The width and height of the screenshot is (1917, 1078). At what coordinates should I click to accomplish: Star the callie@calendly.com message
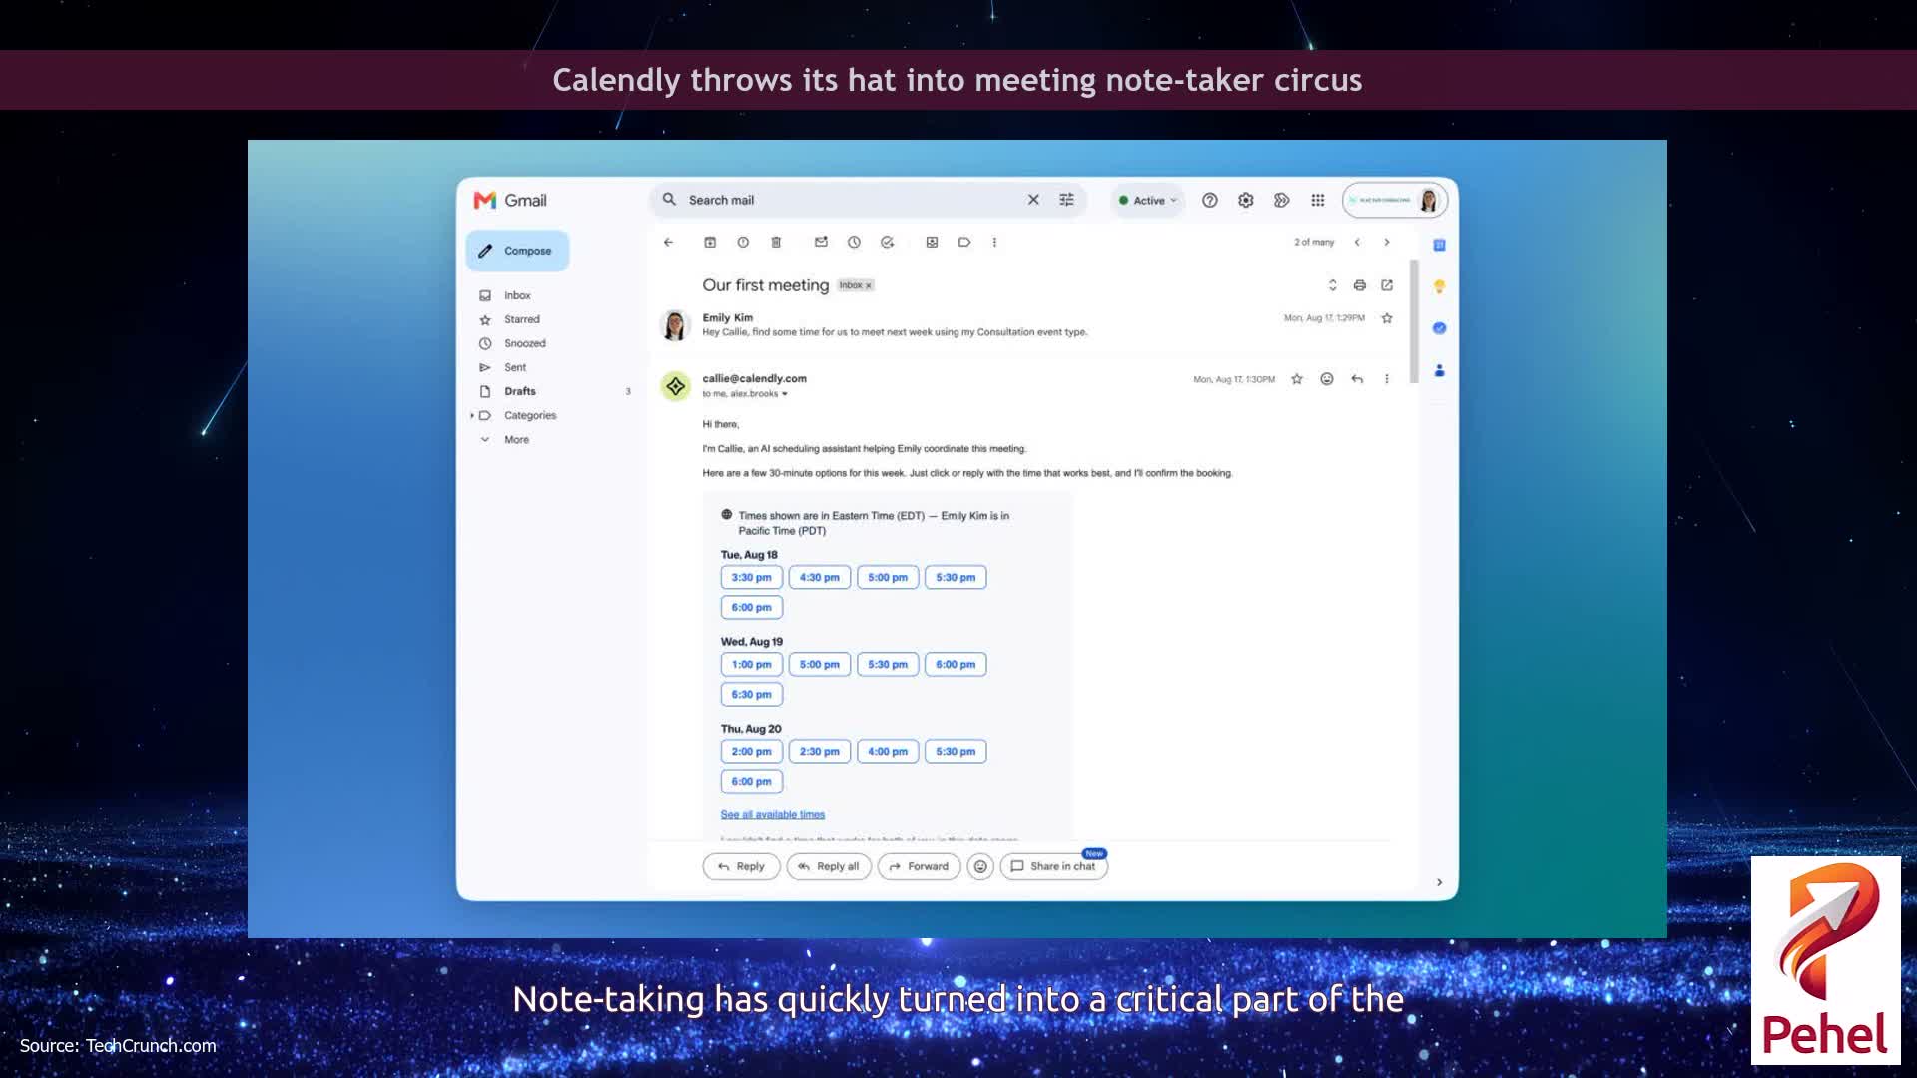1297,379
